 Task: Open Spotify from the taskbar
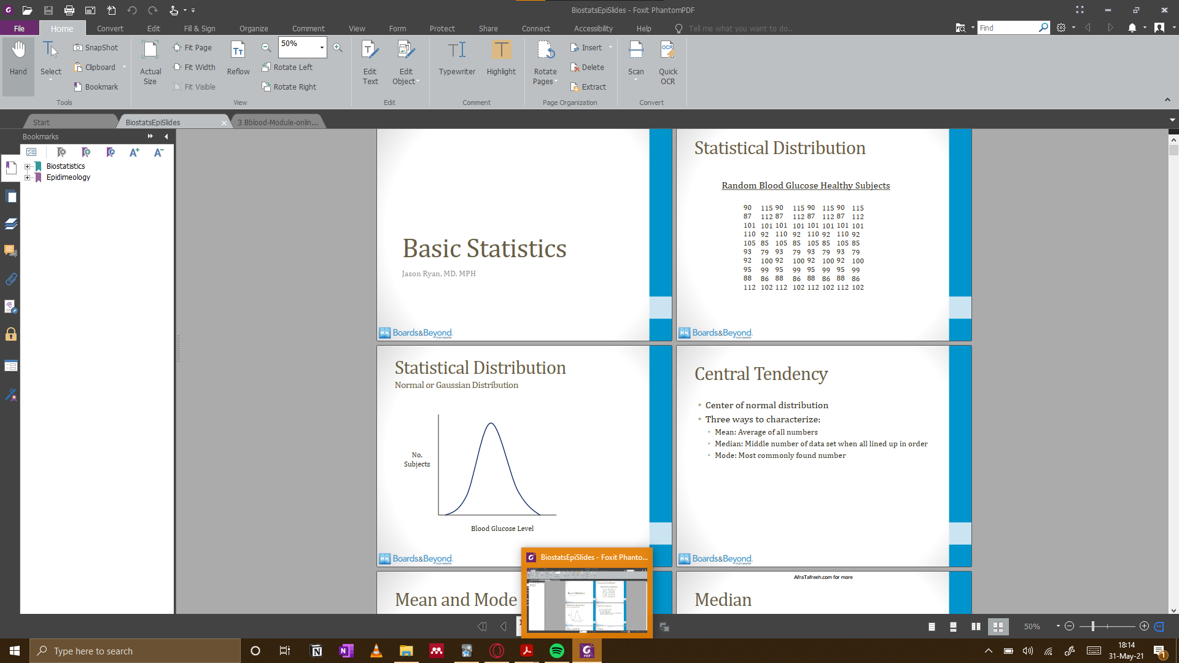click(556, 651)
